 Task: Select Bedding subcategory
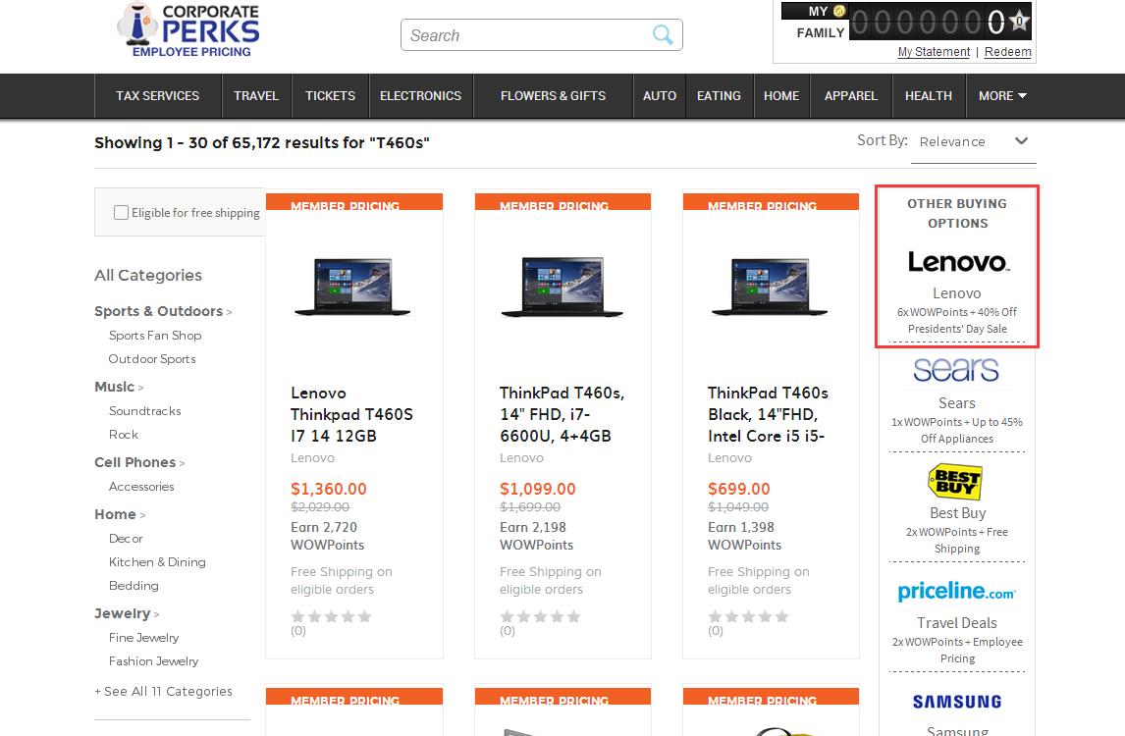(134, 586)
